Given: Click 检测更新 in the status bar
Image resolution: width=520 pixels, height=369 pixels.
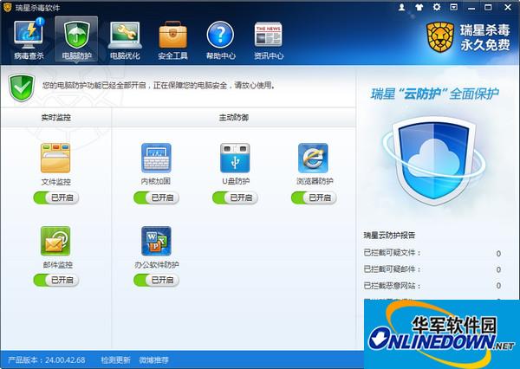Looking at the screenshot, I should [x=115, y=359].
